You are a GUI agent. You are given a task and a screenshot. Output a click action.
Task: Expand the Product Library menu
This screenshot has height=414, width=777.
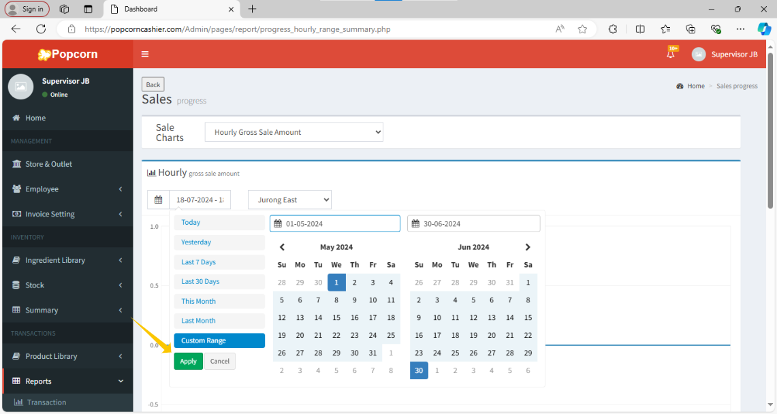point(67,356)
